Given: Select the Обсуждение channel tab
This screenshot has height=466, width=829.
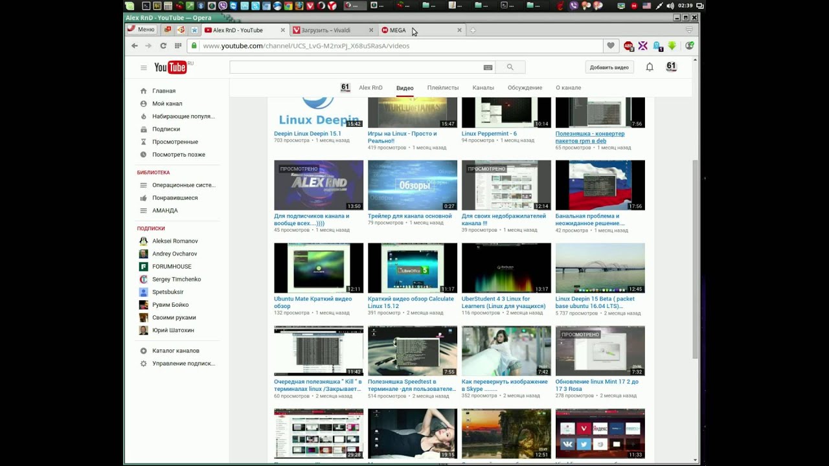Looking at the screenshot, I should (525, 88).
